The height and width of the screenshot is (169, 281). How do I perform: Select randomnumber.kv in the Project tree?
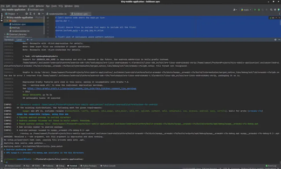(x=21, y=31)
